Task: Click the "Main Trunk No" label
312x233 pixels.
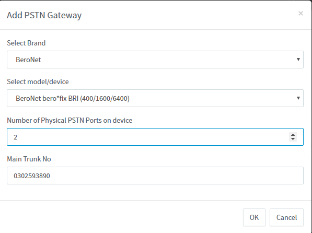Action: point(29,159)
